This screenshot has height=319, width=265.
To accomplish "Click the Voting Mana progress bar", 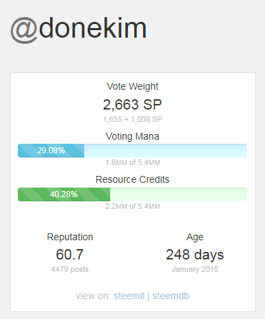I will (132, 151).
